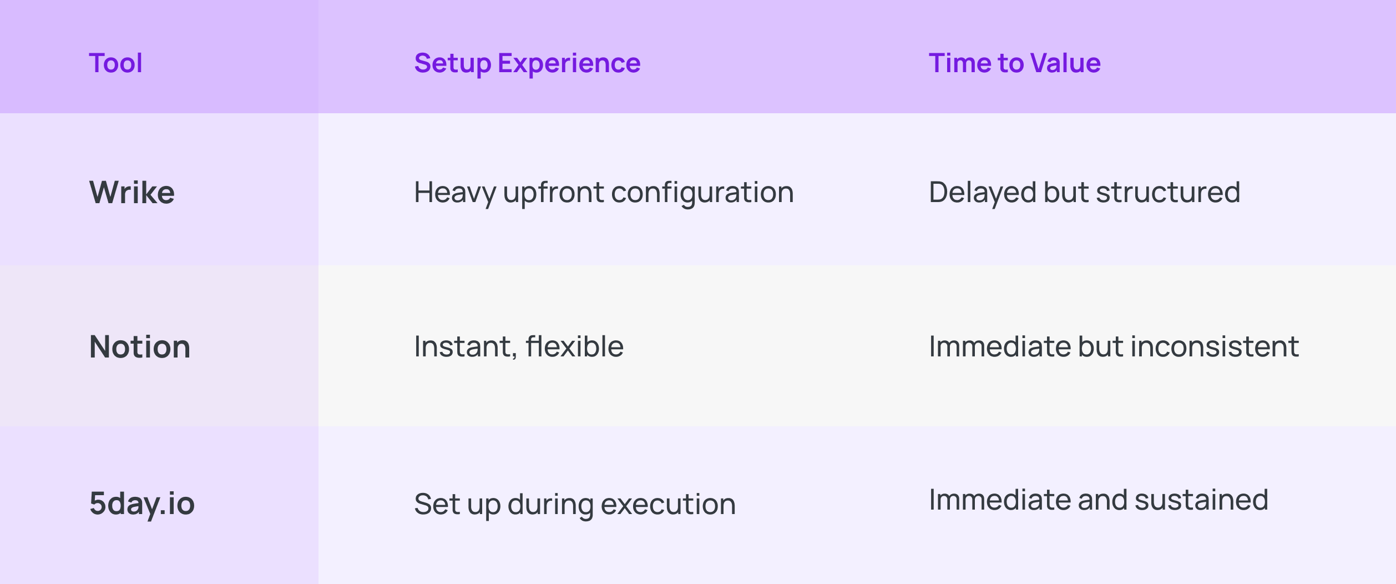1396x584 pixels.
Task: Click the word flexible in Notion row
Action: (x=575, y=346)
